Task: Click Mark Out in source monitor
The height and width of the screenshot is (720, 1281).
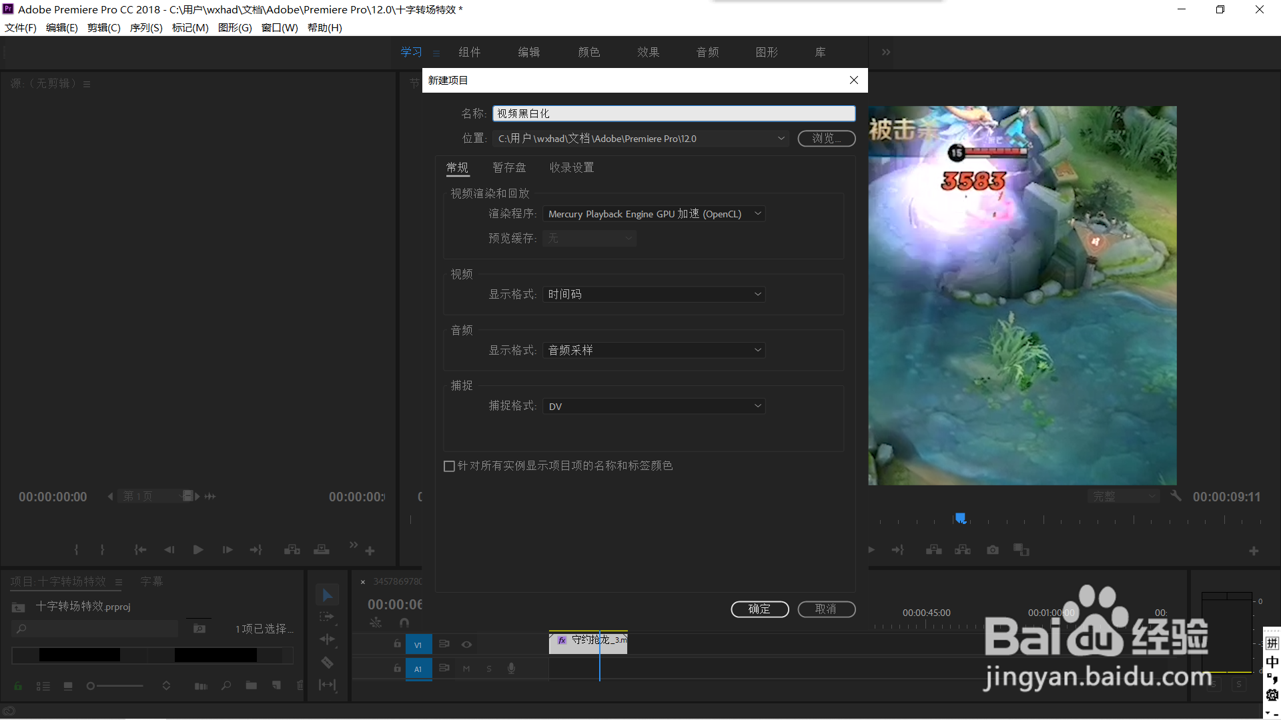Action: tap(102, 550)
